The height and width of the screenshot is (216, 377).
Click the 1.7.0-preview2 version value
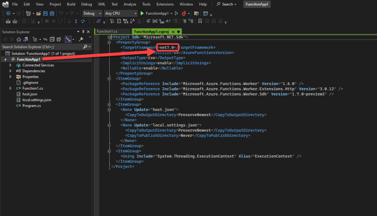click(308, 94)
